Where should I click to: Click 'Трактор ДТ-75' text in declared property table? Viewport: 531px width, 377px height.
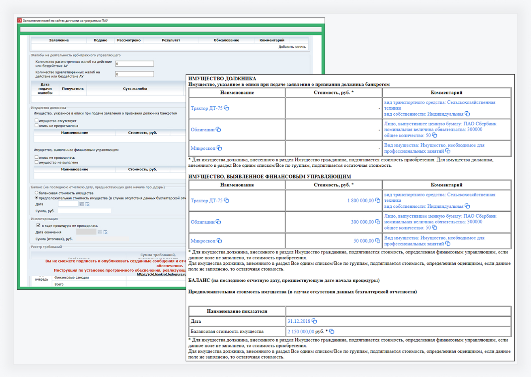click(x=206, y=108)
